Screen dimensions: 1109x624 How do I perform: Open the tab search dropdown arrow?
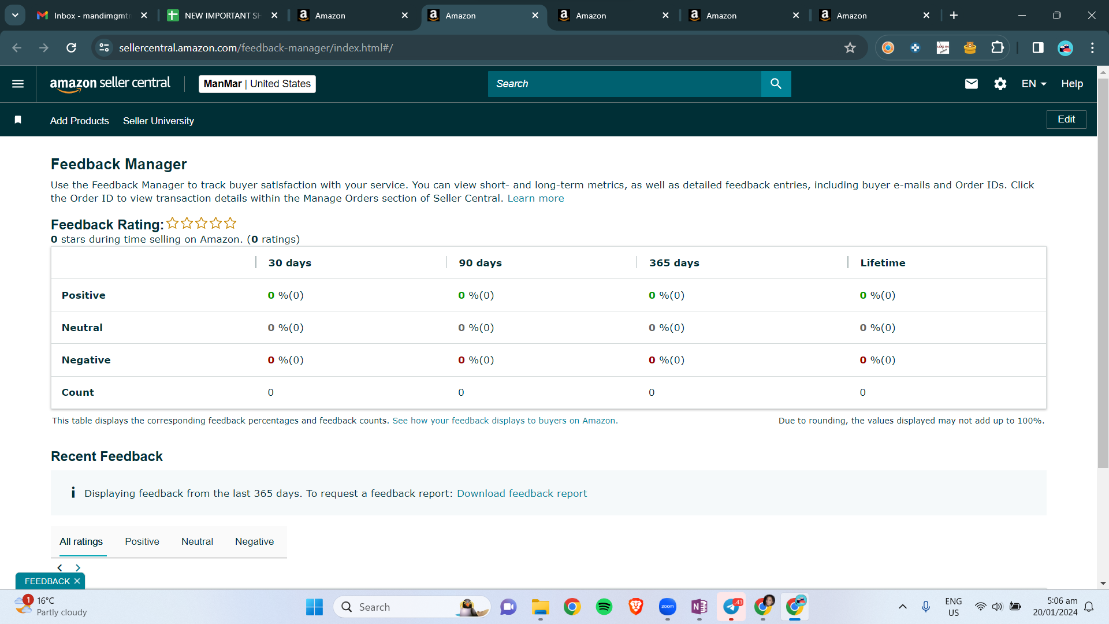15,16
